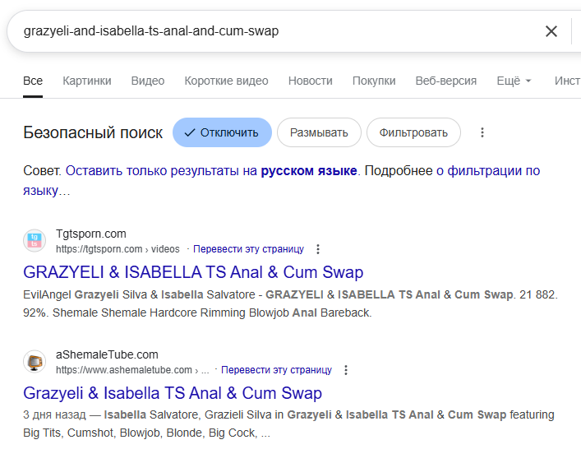Click the aShemaleTube.com site name text

coord(107,354)
